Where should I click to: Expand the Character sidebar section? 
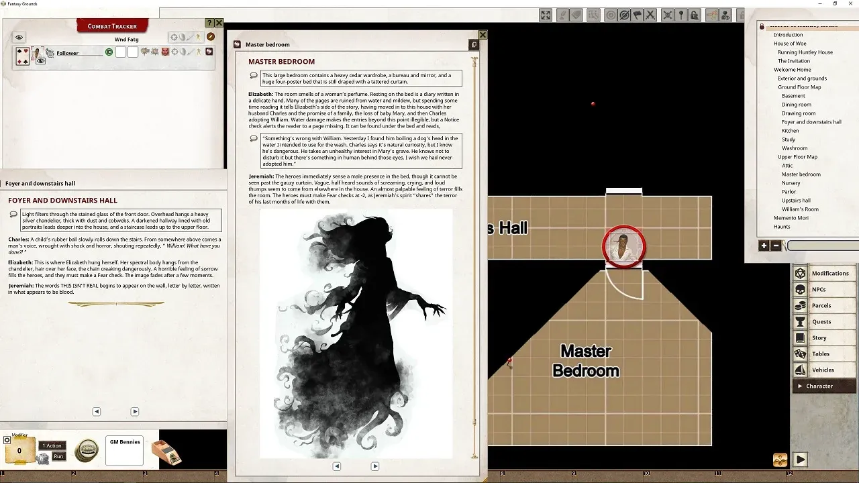824,386
